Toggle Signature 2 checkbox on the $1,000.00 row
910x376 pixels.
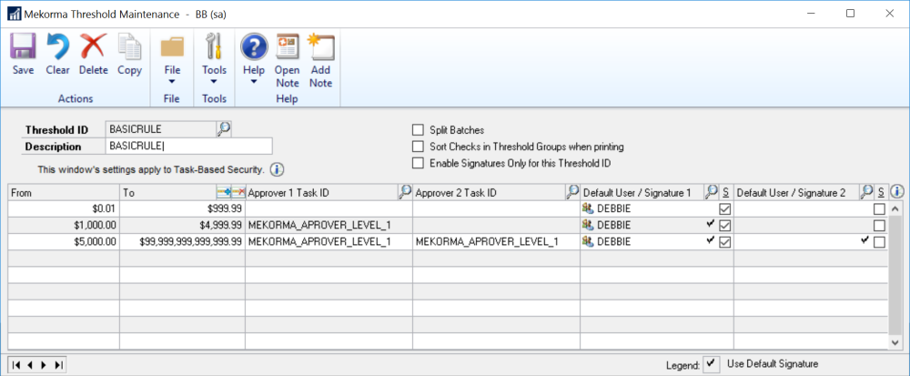point(880,226)
